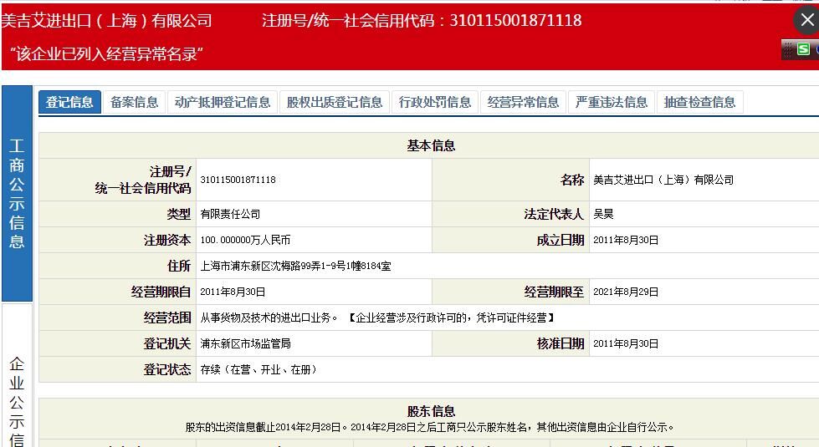This screenshot has width=819, height=447.
Task: Click the company name in header
Action: pos(107,21)
